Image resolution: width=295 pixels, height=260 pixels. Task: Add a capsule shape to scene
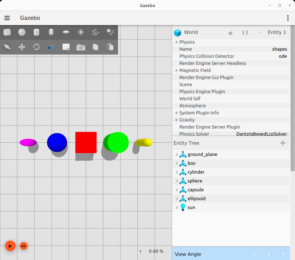51,32
